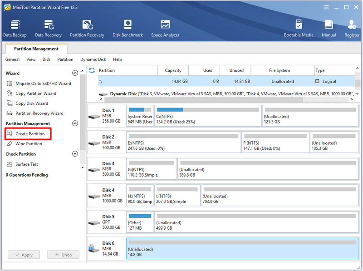Start Disk Benchmark
This screenshot has width=363, height=271.
(128, 29)
